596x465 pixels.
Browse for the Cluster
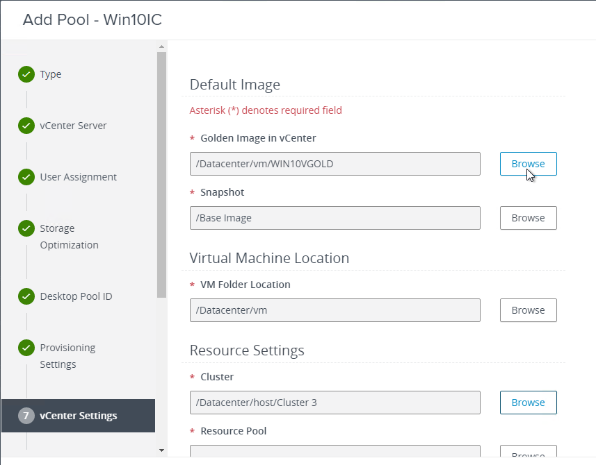(529, 403)
